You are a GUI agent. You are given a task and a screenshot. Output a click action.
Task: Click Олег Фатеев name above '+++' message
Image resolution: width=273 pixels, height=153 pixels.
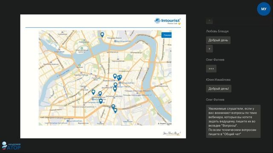(x=215, y=59)
